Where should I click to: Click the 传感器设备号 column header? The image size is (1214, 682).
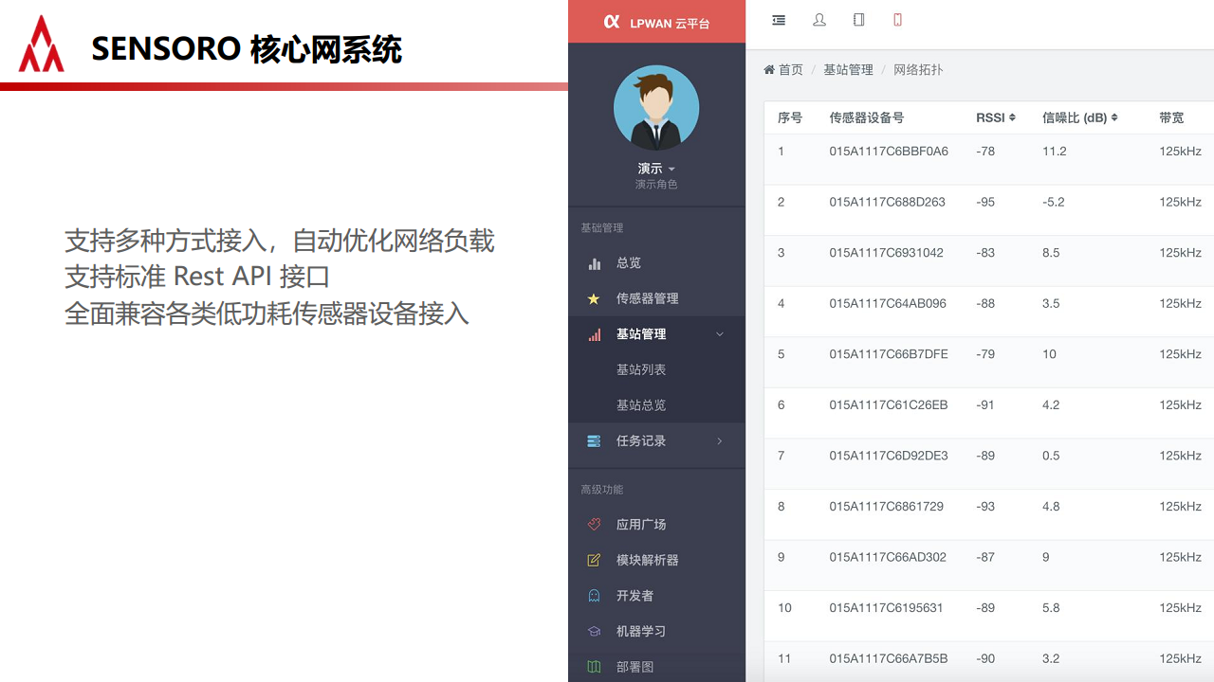(867, 118)
